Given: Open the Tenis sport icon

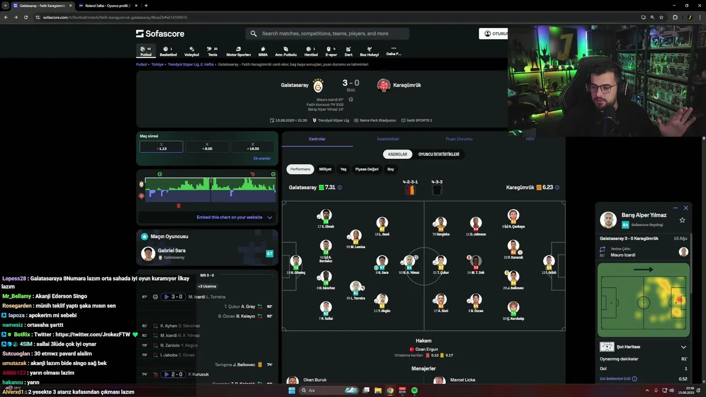Looking at the screenshot, I should [x=212, y=51].
